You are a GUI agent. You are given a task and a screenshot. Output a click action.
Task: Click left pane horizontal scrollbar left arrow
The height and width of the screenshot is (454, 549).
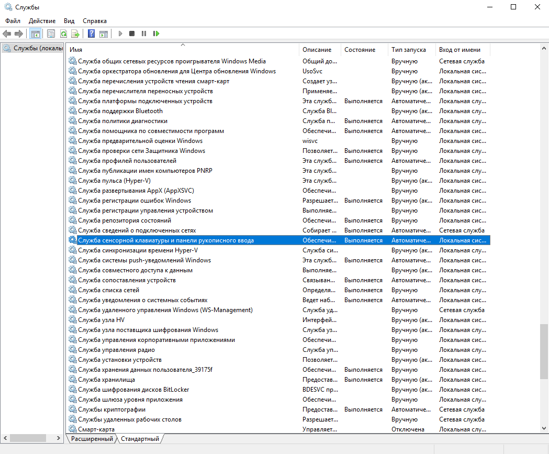(x=5, y=438)
